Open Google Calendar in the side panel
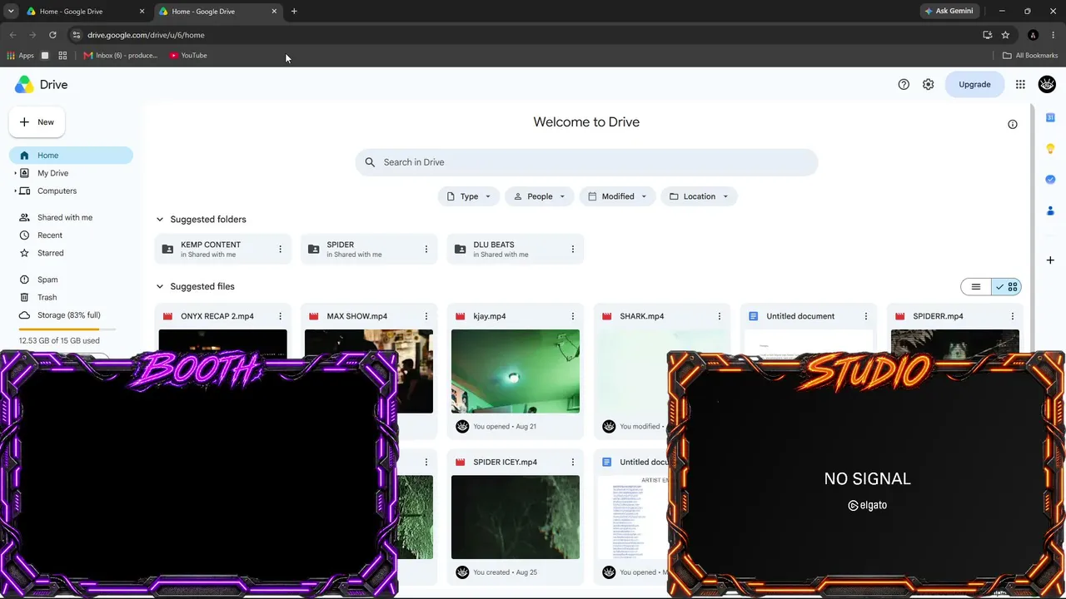 coord(1050,117)
